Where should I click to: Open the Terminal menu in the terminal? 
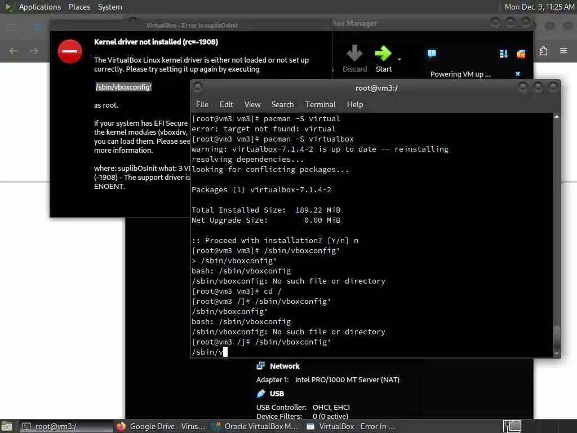coord(320,104)
